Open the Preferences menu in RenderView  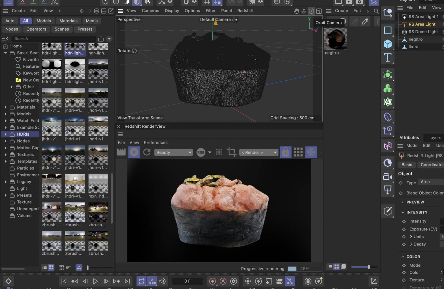pos(155,142)
